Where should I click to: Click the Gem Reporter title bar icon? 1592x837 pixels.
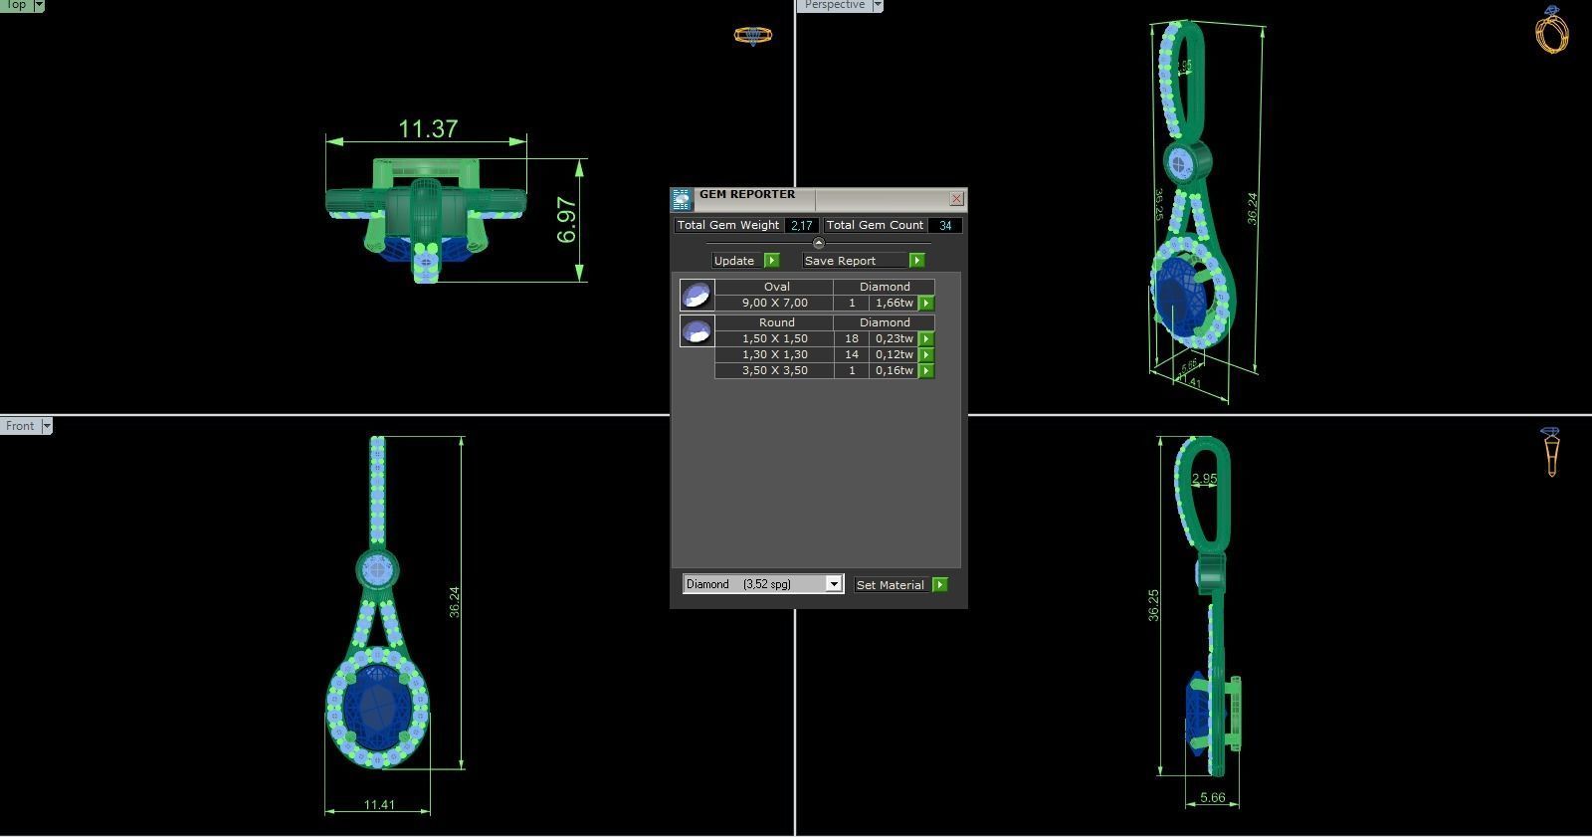click(x=682, y=199)
